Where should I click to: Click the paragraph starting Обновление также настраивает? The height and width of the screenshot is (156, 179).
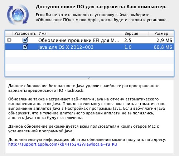pyautogui.click(x=87, y=108)
